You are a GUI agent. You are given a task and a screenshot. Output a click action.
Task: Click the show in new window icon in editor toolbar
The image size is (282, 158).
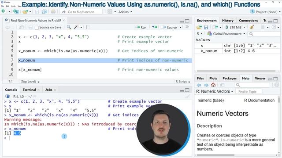(x=22, y=27)
